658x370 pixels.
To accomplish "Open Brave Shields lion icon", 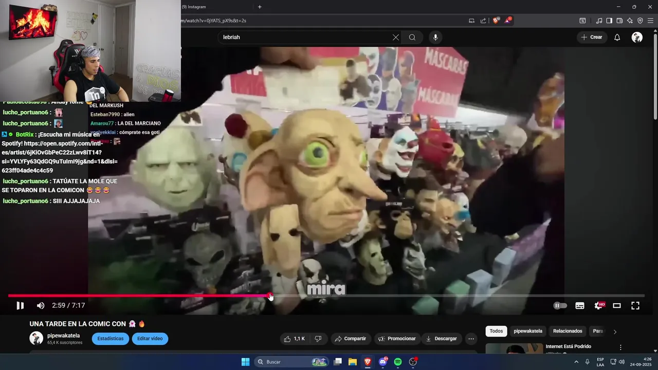I will click(x=496, y=21).
